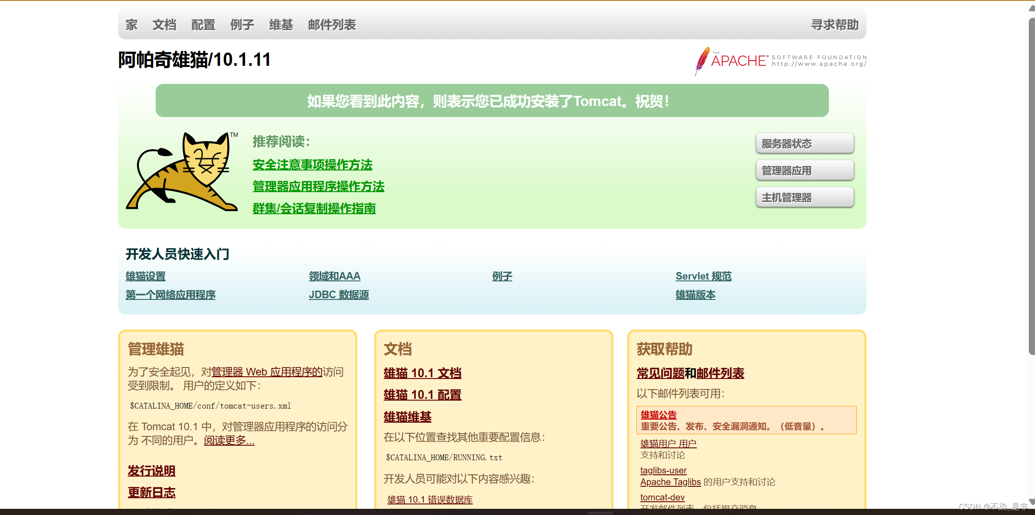The height and width of the screenshot is (515, 1035).
Task: Open the 例子 navigation item
Action: click(x=241, y=25)
